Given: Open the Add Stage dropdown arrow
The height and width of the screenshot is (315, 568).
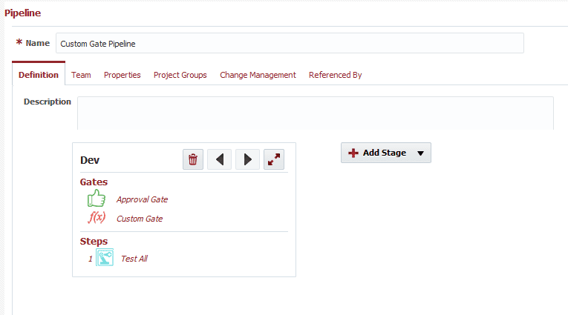Looking at the screenshot, I should pos(420,153).
